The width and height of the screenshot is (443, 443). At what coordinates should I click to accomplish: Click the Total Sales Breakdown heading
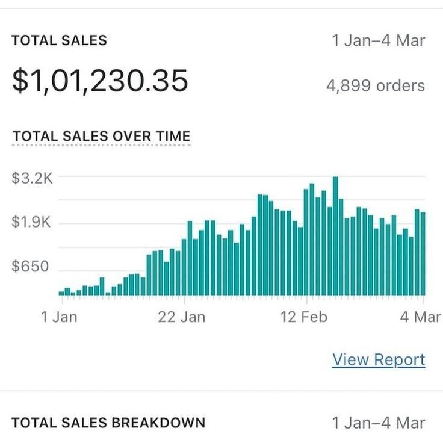tap(108, 423)
